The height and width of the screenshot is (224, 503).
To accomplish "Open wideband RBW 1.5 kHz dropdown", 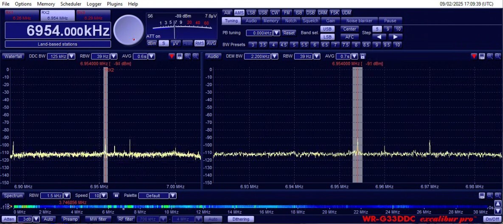I will point(67,196).
